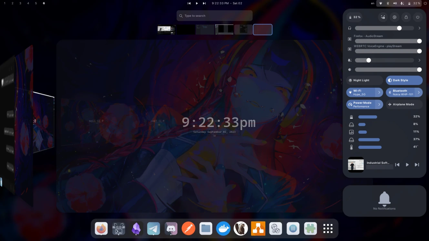The image size is (429, 241).
Task: Open the cat-faced terminal app in dock
Action: [x=118, y=229]
